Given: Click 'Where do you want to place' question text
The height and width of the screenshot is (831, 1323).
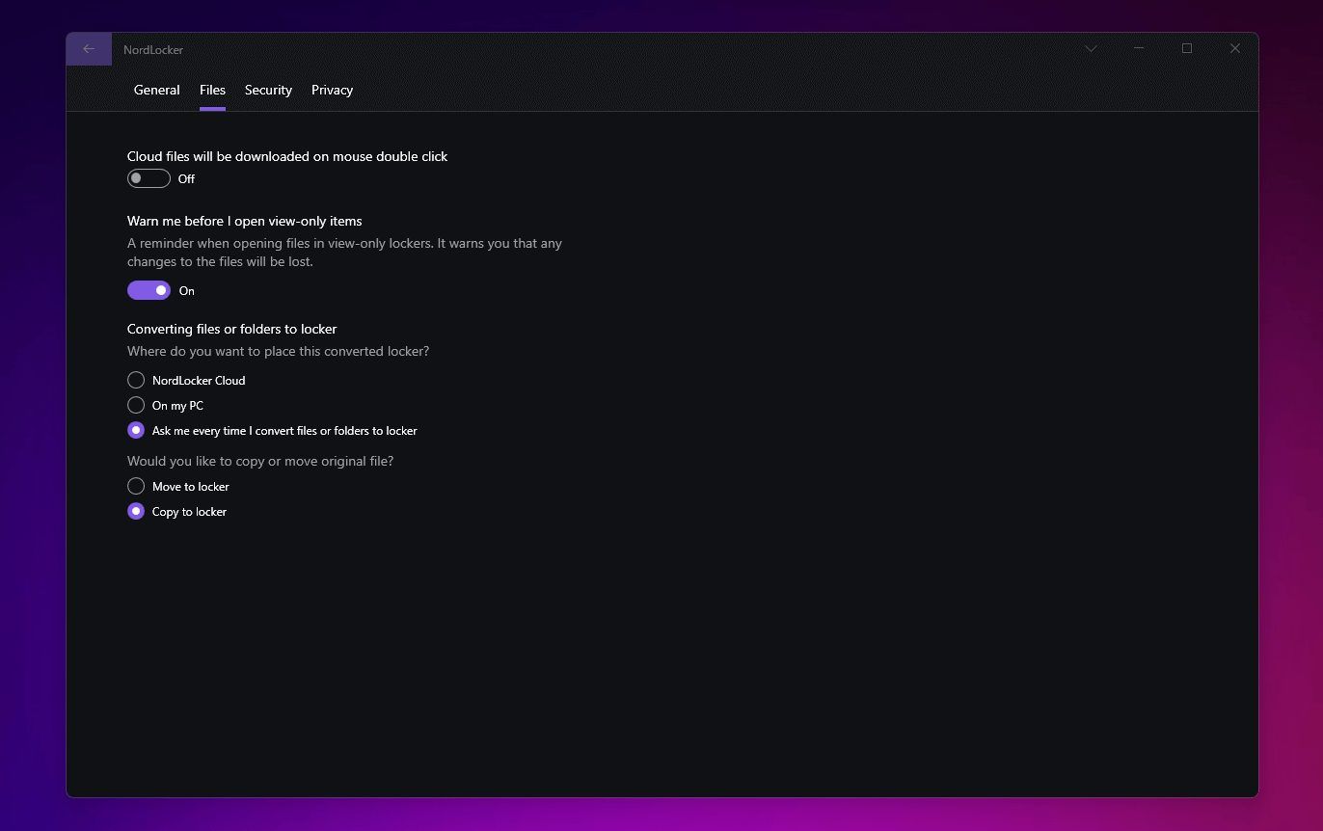Looking at the screenshot, I should tap(278, 351).
